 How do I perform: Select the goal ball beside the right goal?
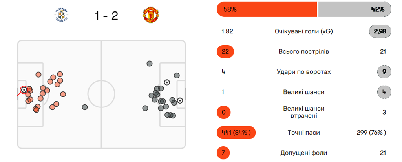[180, 100]
